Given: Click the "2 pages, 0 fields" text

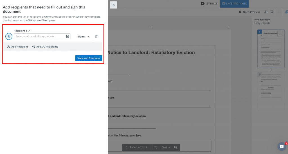Looking at the screenshot, I should (x=262, y=23).
